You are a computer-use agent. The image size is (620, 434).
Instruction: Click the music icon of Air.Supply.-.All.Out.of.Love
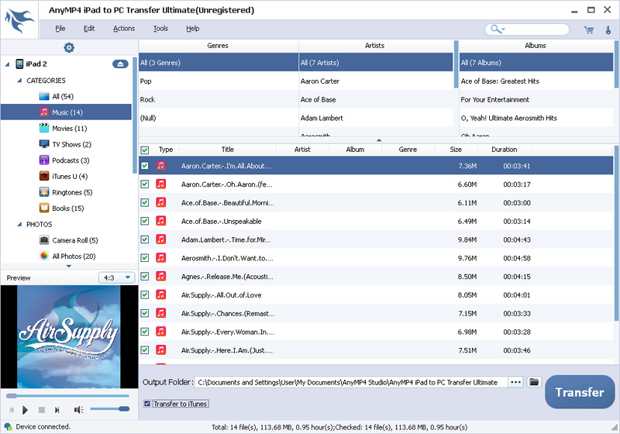pyautogui.click(x=160, y=294)
